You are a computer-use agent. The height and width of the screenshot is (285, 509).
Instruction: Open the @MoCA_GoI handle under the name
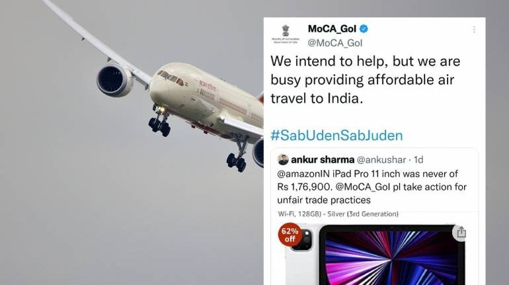click(334, 43)
